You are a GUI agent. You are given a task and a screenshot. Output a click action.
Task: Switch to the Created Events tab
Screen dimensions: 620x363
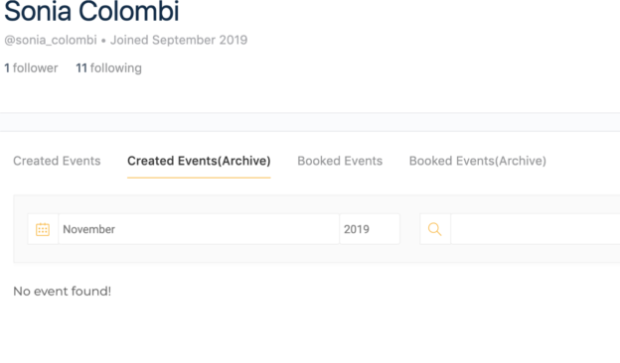tap(57, 161)
